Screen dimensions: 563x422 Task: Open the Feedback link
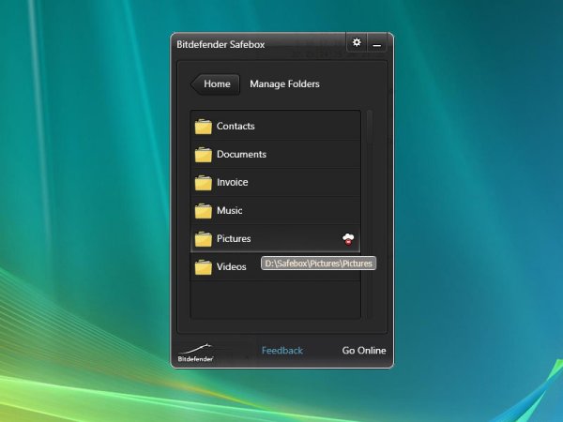pyautogui.click(x=282, y=350)
